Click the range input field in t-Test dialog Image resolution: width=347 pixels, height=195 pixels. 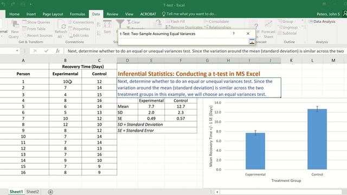(x=184, y=42)
